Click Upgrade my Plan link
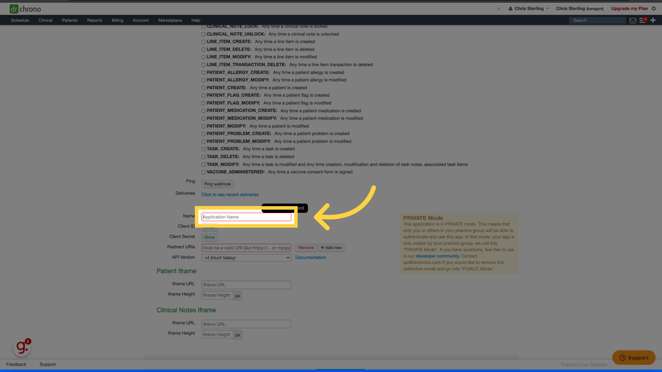The height and width of the screenshot is (372, 662). pyautogui.click(x=629, y=9)
